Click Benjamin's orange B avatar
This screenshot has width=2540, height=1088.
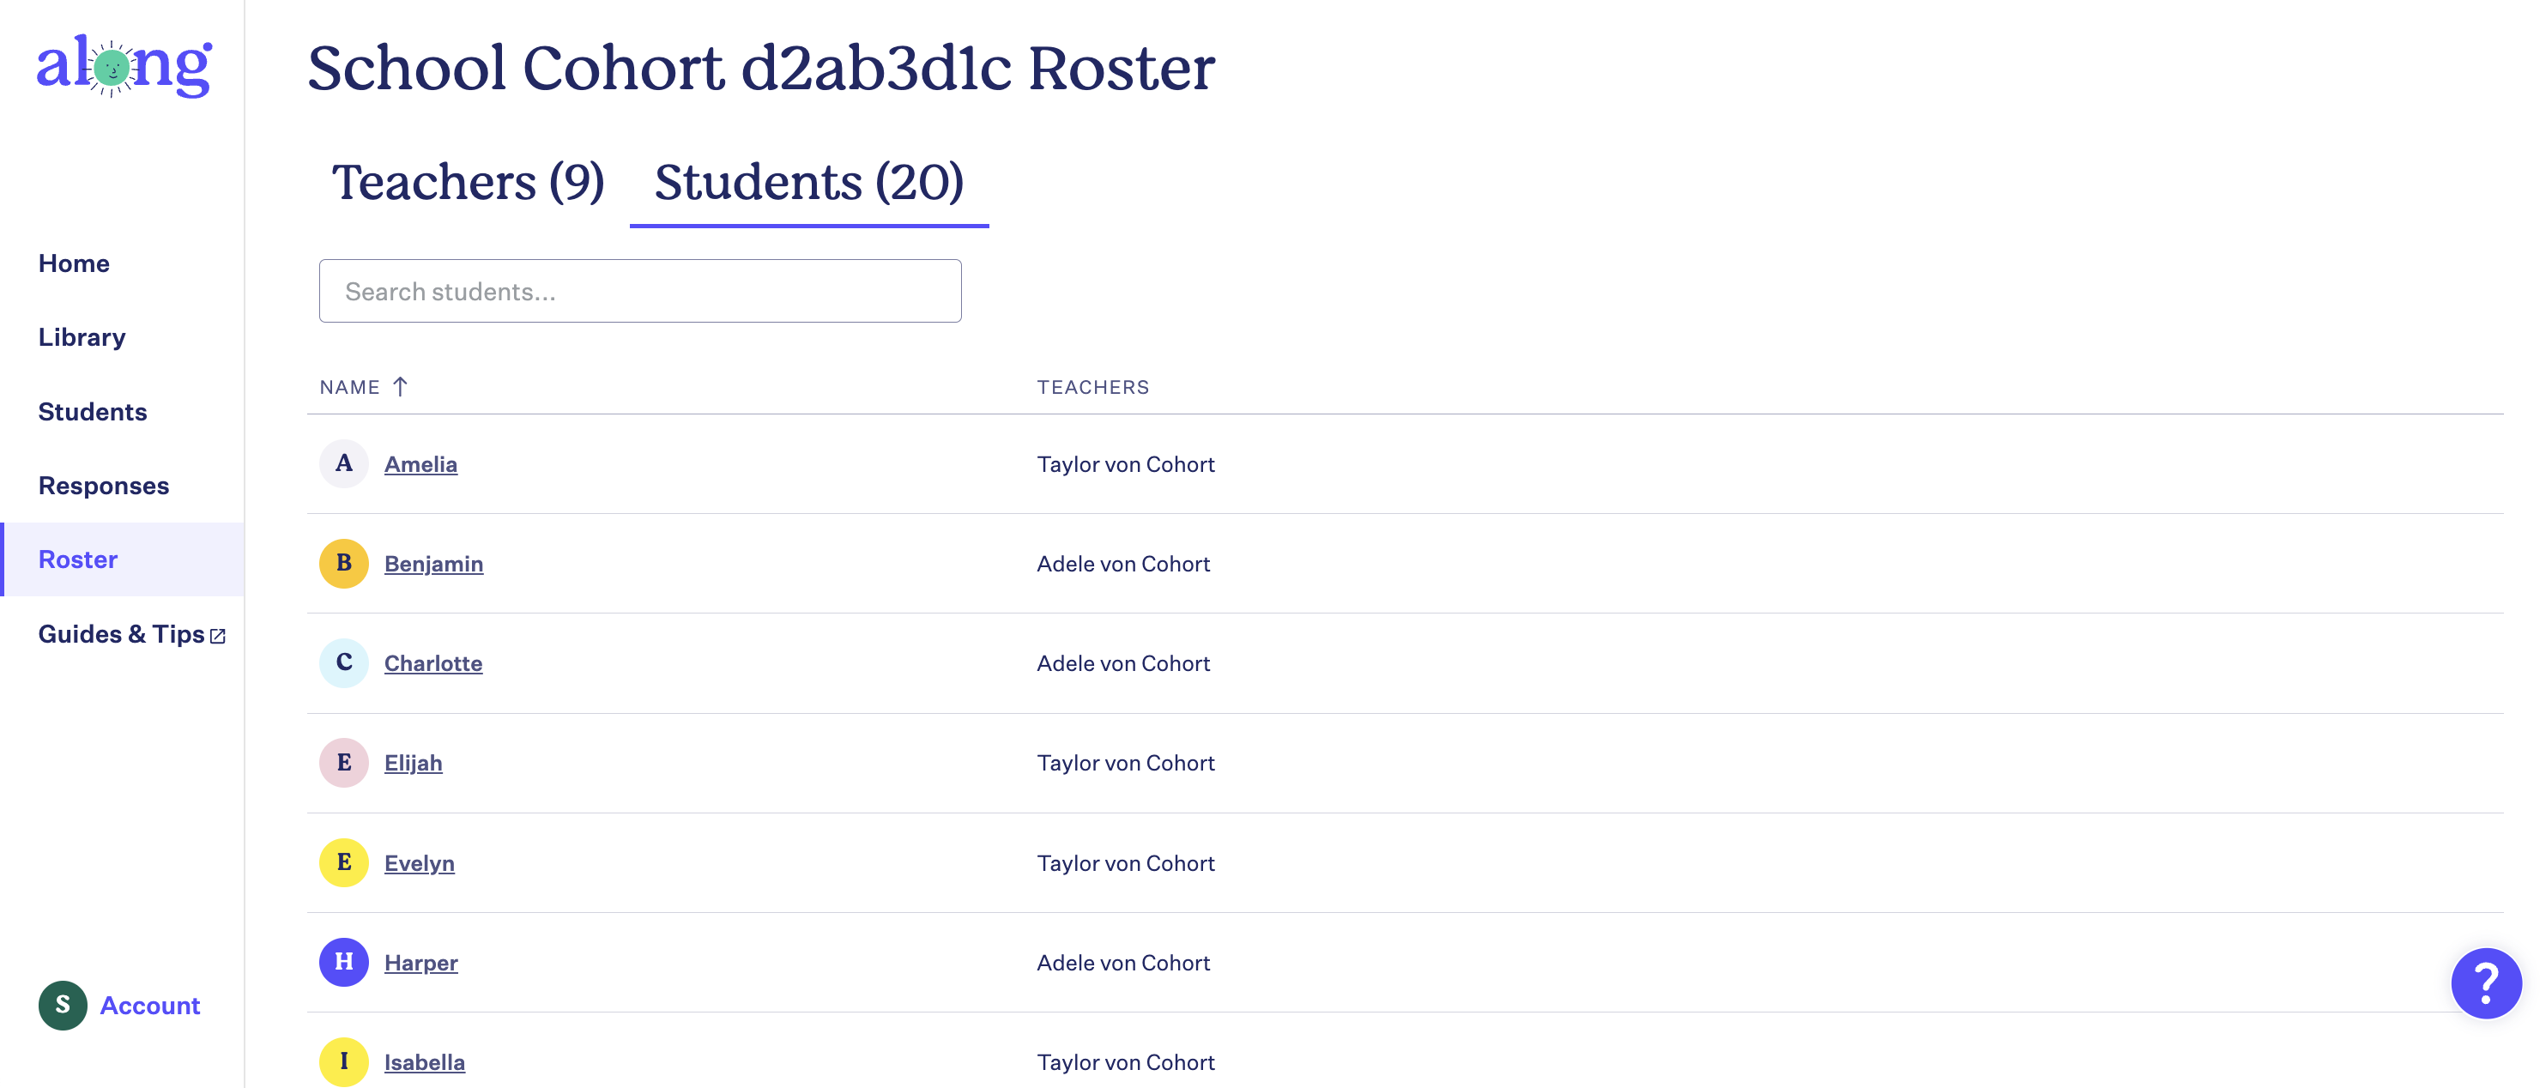tap(344, 564)
